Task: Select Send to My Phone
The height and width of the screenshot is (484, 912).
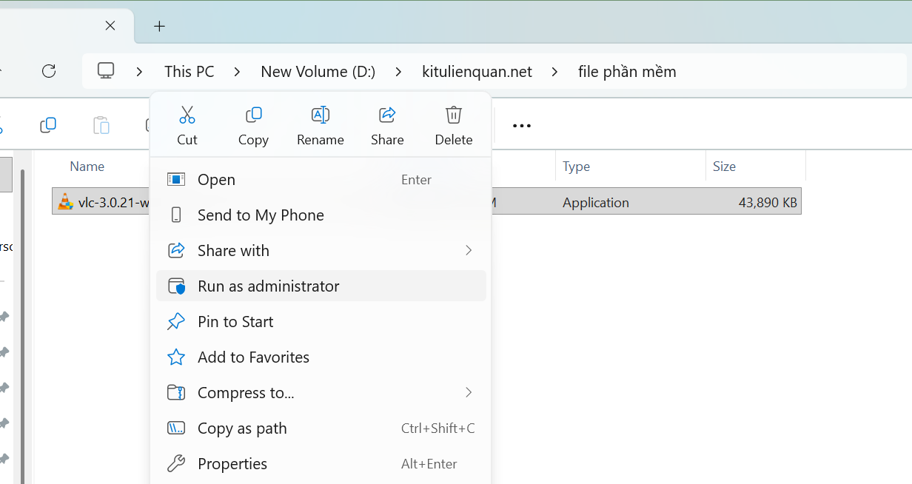Action: (x=321, y=215)
